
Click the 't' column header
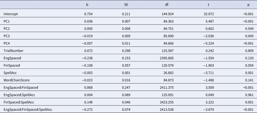[x=209, y=5]
